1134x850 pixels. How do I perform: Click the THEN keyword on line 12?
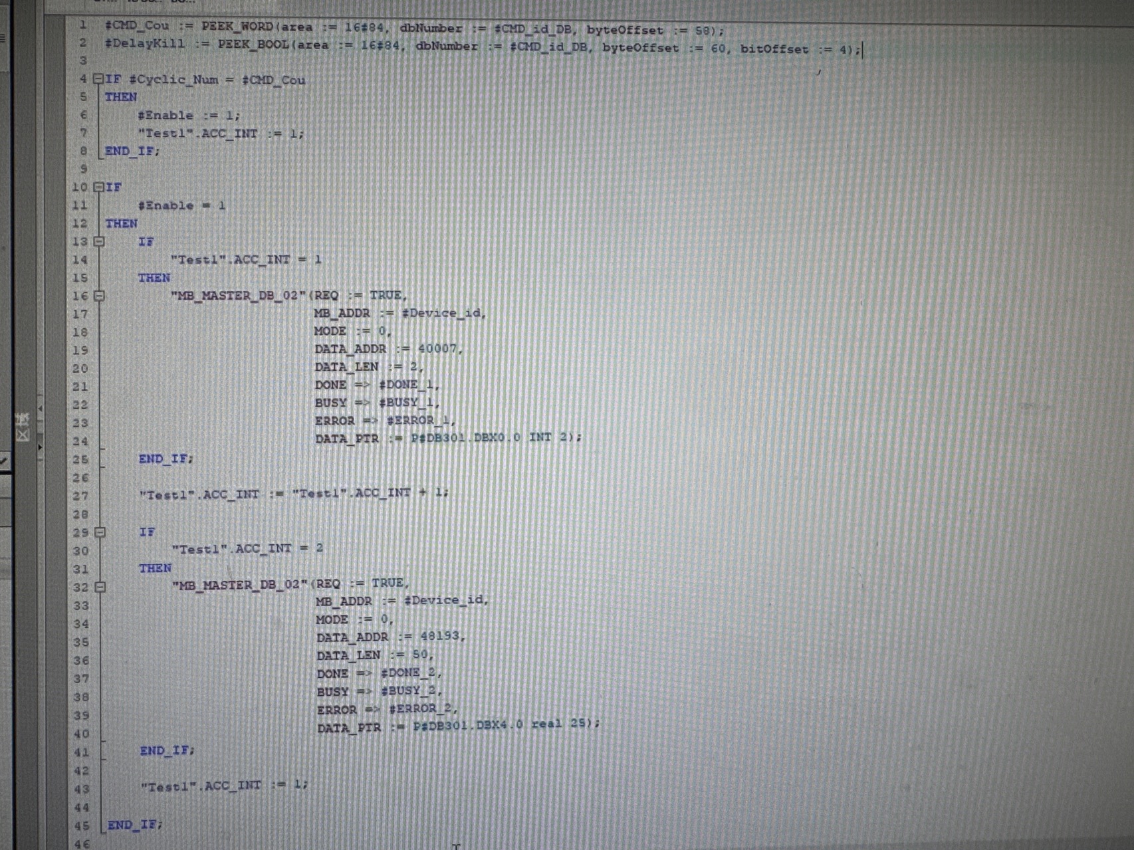[121, 223]
